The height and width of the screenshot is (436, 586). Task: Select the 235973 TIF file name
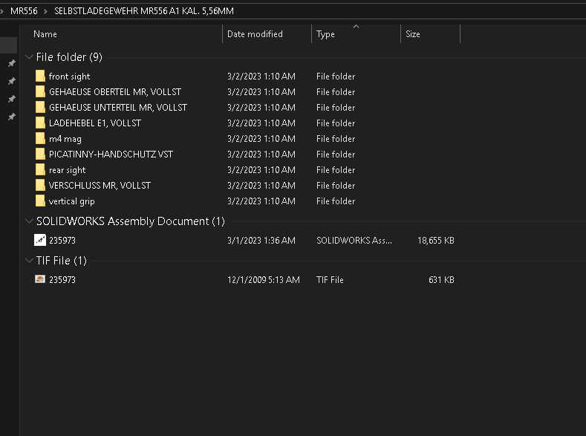coord(62,279)
